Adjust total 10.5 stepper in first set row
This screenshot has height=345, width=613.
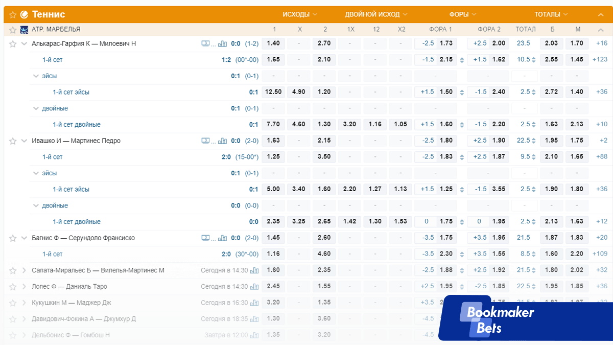coord(534,60)
